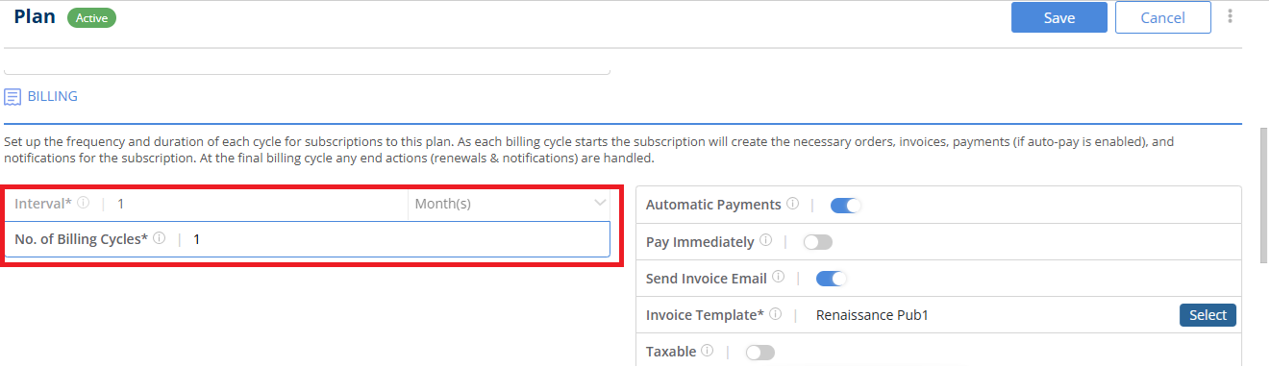Image resolution: width=1269 pixels, height=367 pixels.
Task: Click the Automatic Payments info icon
Action: click(x=792, y=204)
